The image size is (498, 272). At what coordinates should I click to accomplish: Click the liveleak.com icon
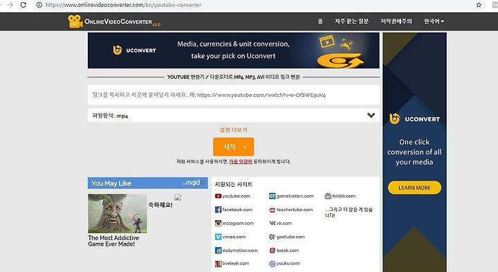pos(218,264)
